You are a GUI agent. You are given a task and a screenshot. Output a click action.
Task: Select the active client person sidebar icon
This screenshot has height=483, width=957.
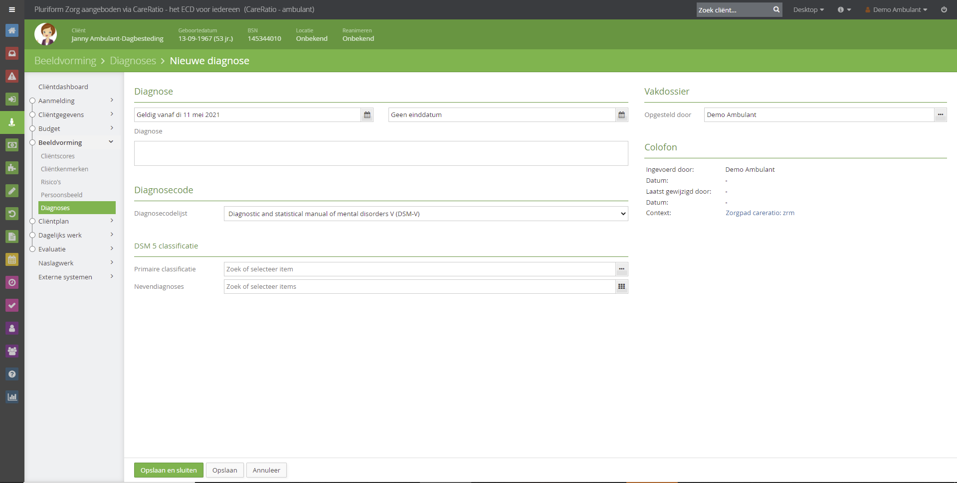pyautogui.click(x=12, y=122)
